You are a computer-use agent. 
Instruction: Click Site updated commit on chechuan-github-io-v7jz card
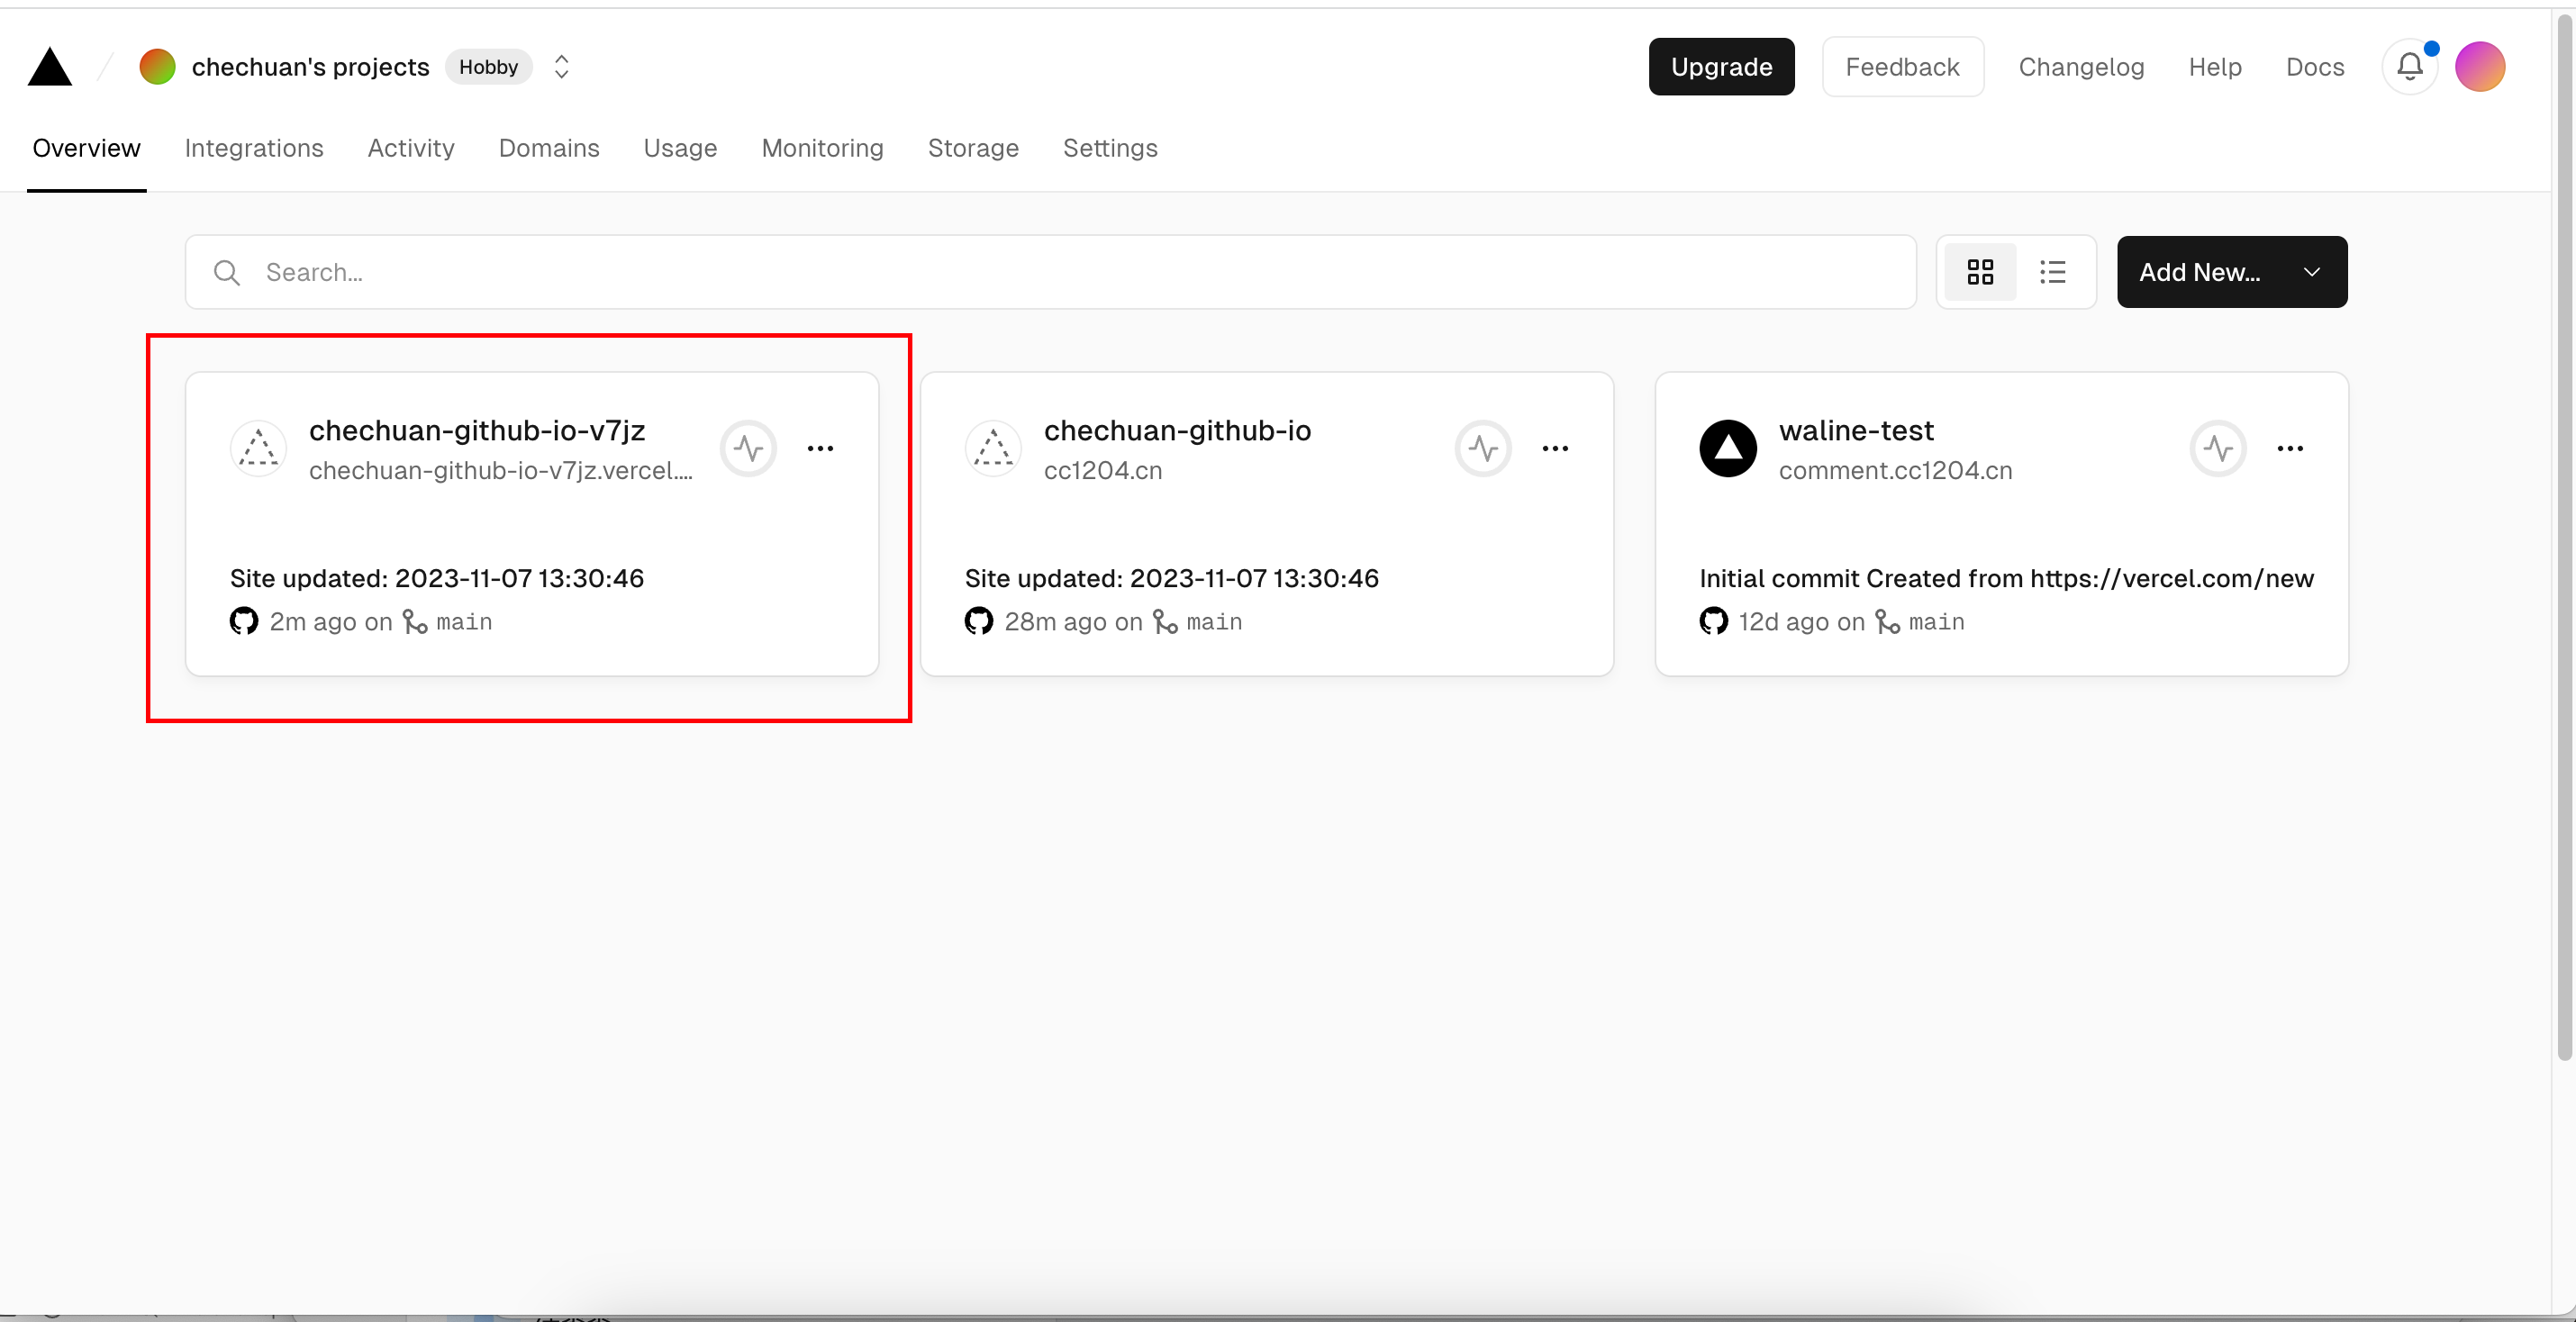437,578
